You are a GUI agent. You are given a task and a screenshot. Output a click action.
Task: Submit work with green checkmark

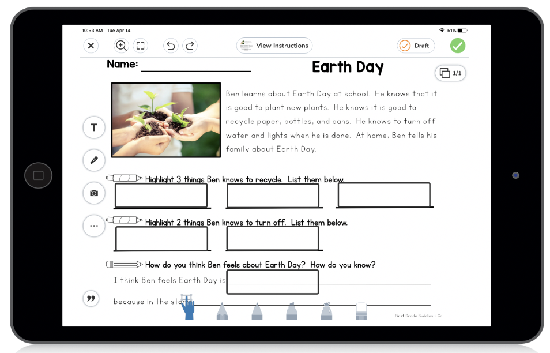(457, 45)
